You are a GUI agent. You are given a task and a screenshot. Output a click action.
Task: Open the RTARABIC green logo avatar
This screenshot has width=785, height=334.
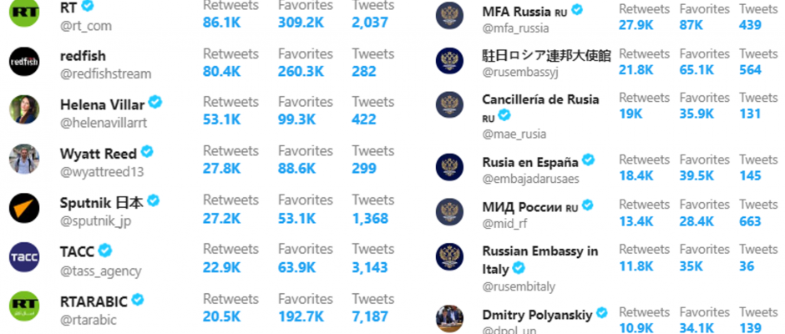pyautogui.click(x=24, y=306)
